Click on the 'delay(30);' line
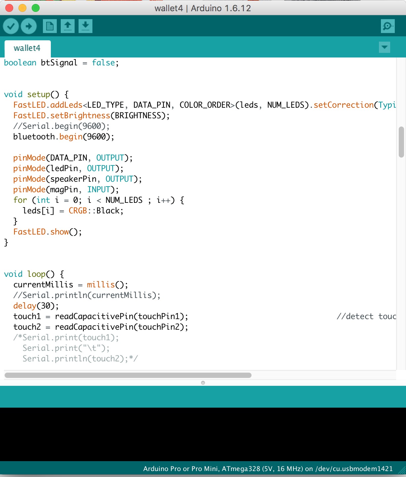Viewport: 406px width, 477px height. (x=36, y=306)
